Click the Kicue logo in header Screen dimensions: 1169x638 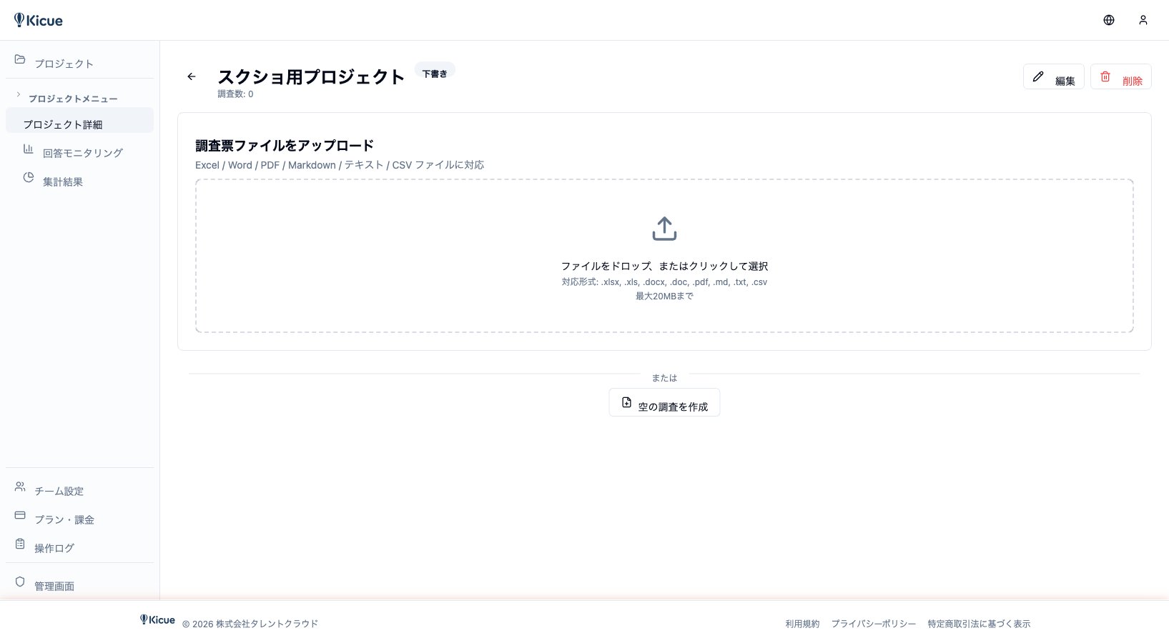pyautogui.click(x=39, y=20)
